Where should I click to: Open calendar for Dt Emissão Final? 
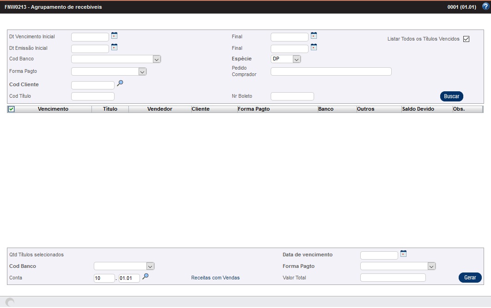(314, 47)
